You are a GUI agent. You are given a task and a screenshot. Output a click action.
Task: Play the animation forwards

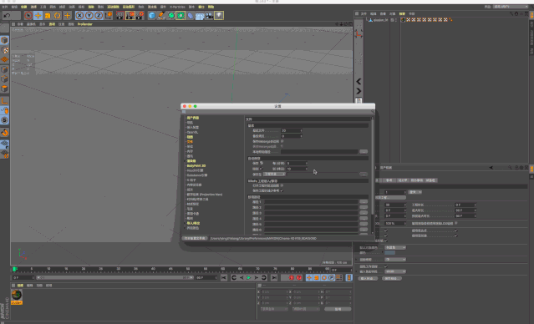coord(249,278)
